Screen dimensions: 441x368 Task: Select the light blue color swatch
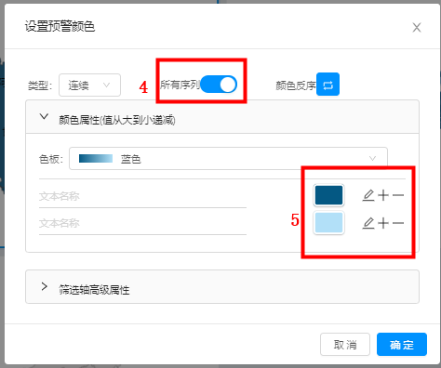click(328, 223)
